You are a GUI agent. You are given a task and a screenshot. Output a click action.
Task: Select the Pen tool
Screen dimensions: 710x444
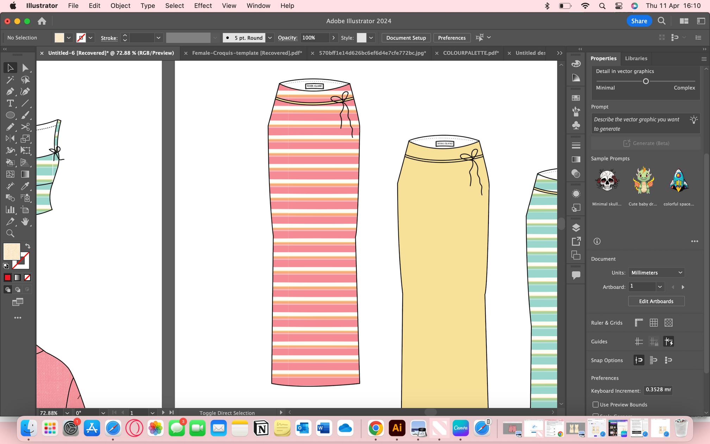(x=10, y=92)
